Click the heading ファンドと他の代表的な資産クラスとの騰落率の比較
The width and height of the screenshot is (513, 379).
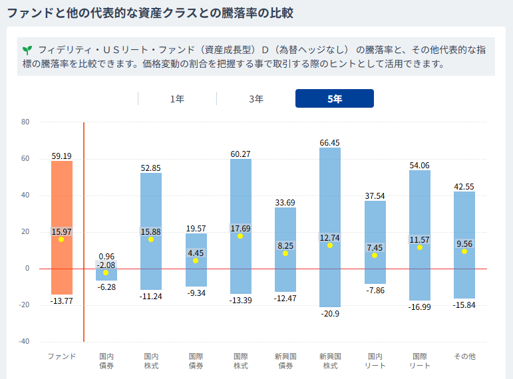150,13
